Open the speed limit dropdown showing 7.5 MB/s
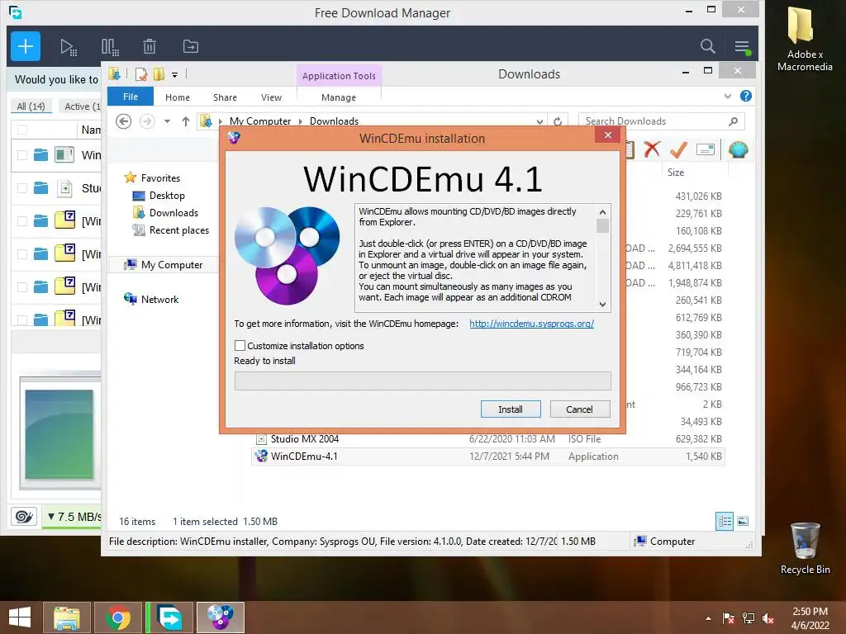The image size is (846, 634). point(74,517)
